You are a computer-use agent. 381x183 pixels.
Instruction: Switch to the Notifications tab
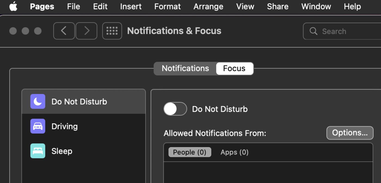click(x=185, y=68)
